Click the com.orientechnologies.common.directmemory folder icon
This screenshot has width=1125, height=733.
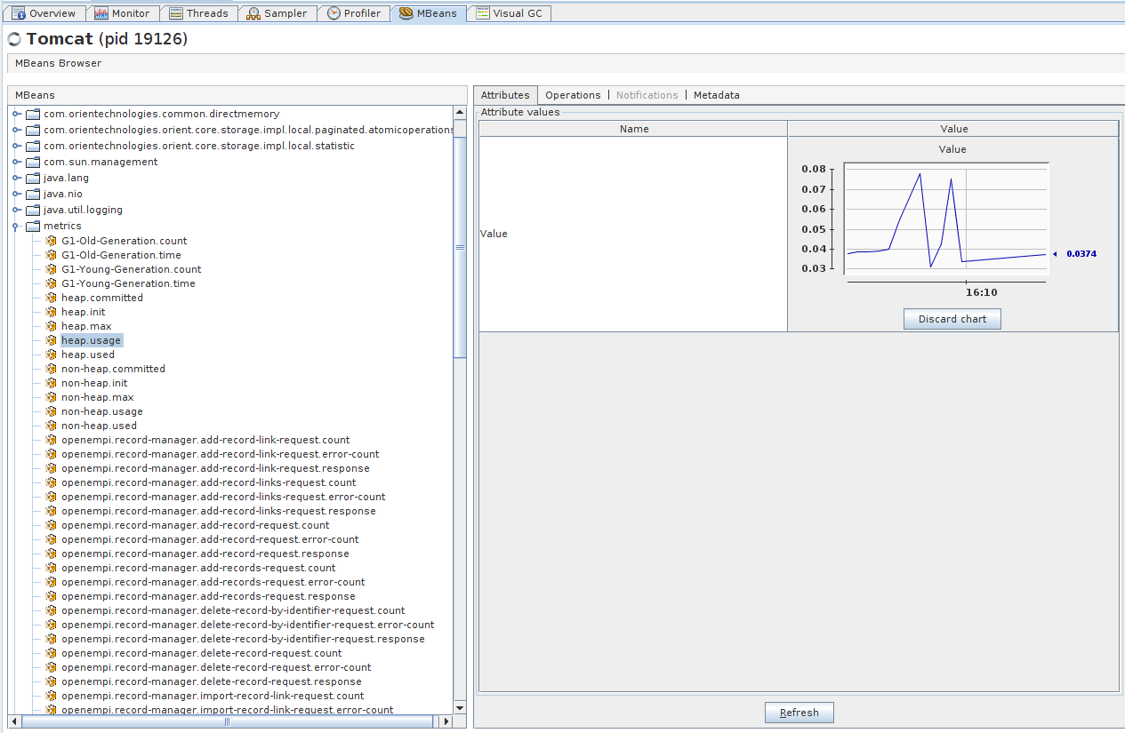33,114
